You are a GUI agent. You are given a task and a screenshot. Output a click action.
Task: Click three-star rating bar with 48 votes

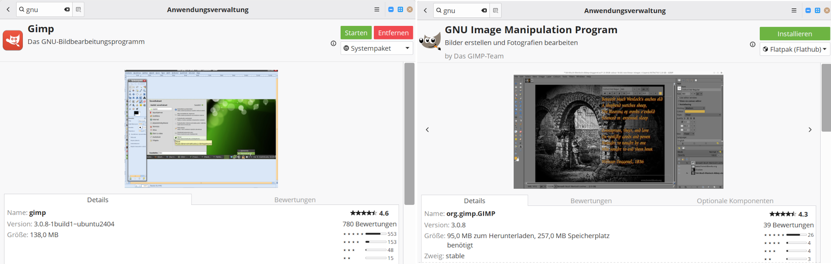tap(376, 250)
